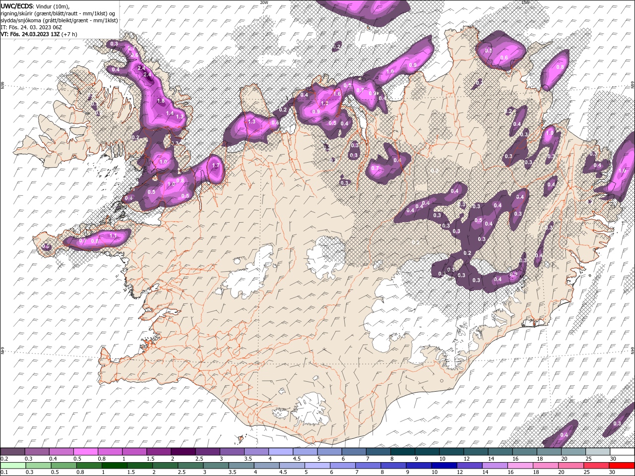Pick the darkest green 1 rain legend swatch
This screenshot has width=635, height=476.
pos(114,466)
